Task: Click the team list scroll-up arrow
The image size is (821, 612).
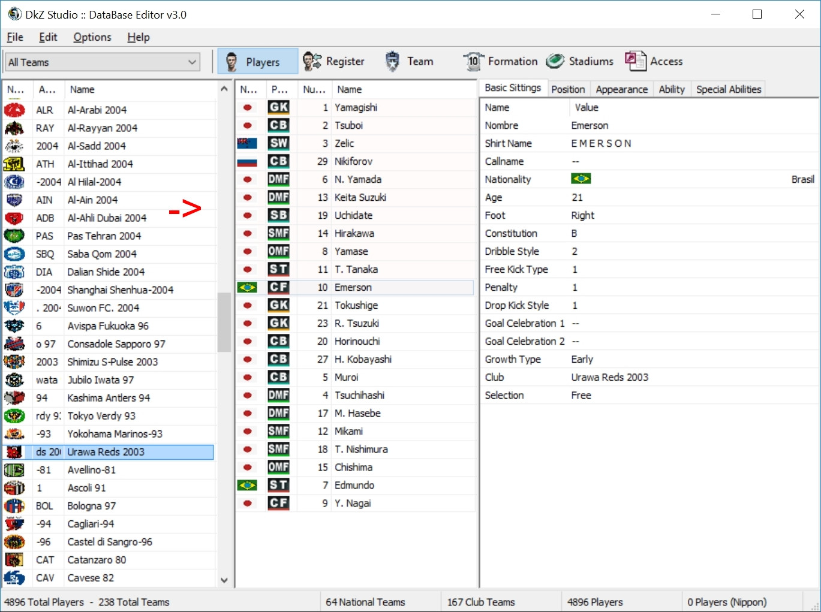Action: [x=224, y=89]
